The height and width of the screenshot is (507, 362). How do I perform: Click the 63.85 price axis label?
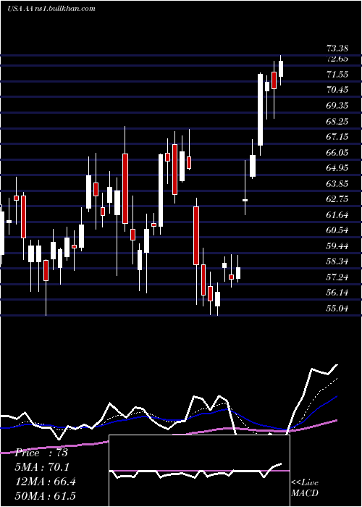(x=337, y=184)
